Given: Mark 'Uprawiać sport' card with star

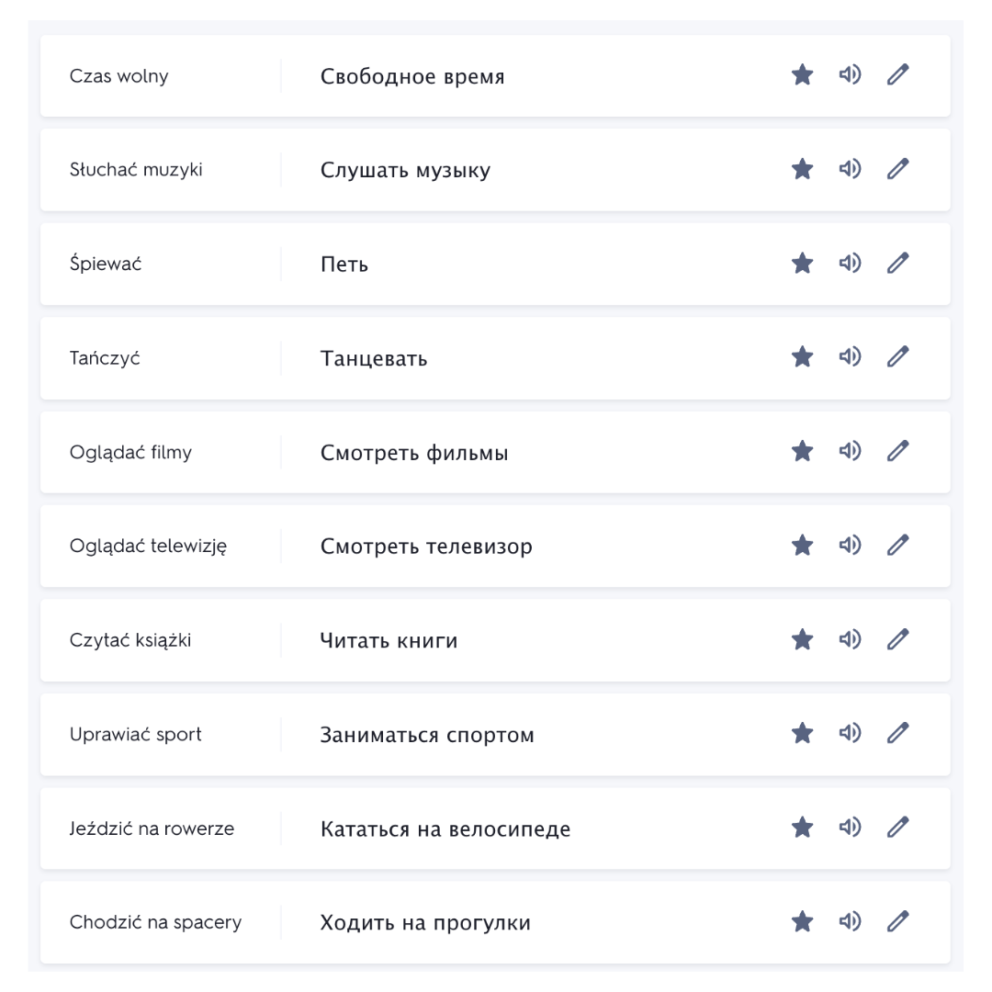Looking at the screenshot, I should 802,733.
